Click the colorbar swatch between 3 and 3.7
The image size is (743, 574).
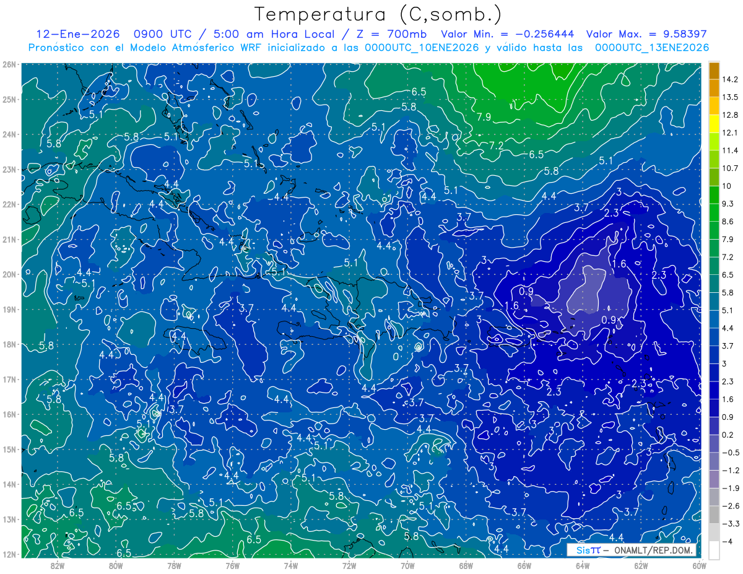point(714,355)
